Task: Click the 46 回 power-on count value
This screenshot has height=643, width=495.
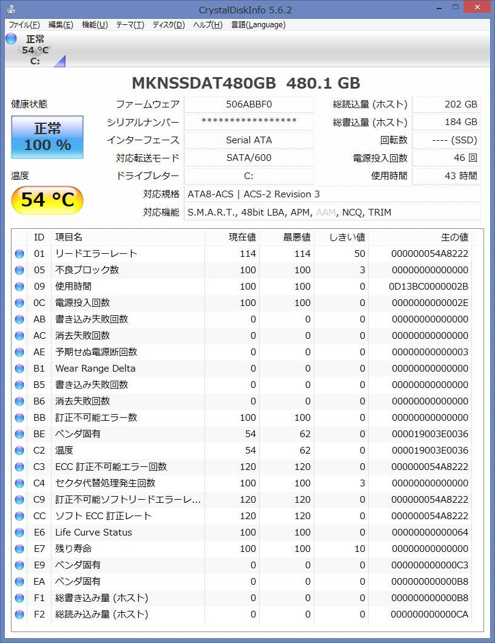Action: 446,158
